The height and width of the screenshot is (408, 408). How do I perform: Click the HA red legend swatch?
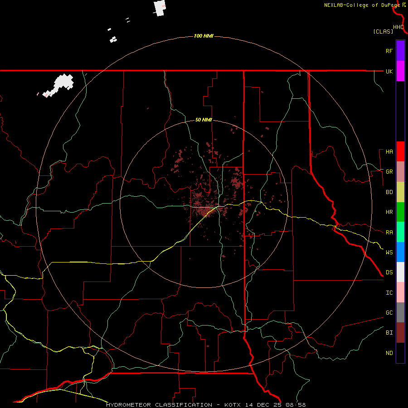400,151
